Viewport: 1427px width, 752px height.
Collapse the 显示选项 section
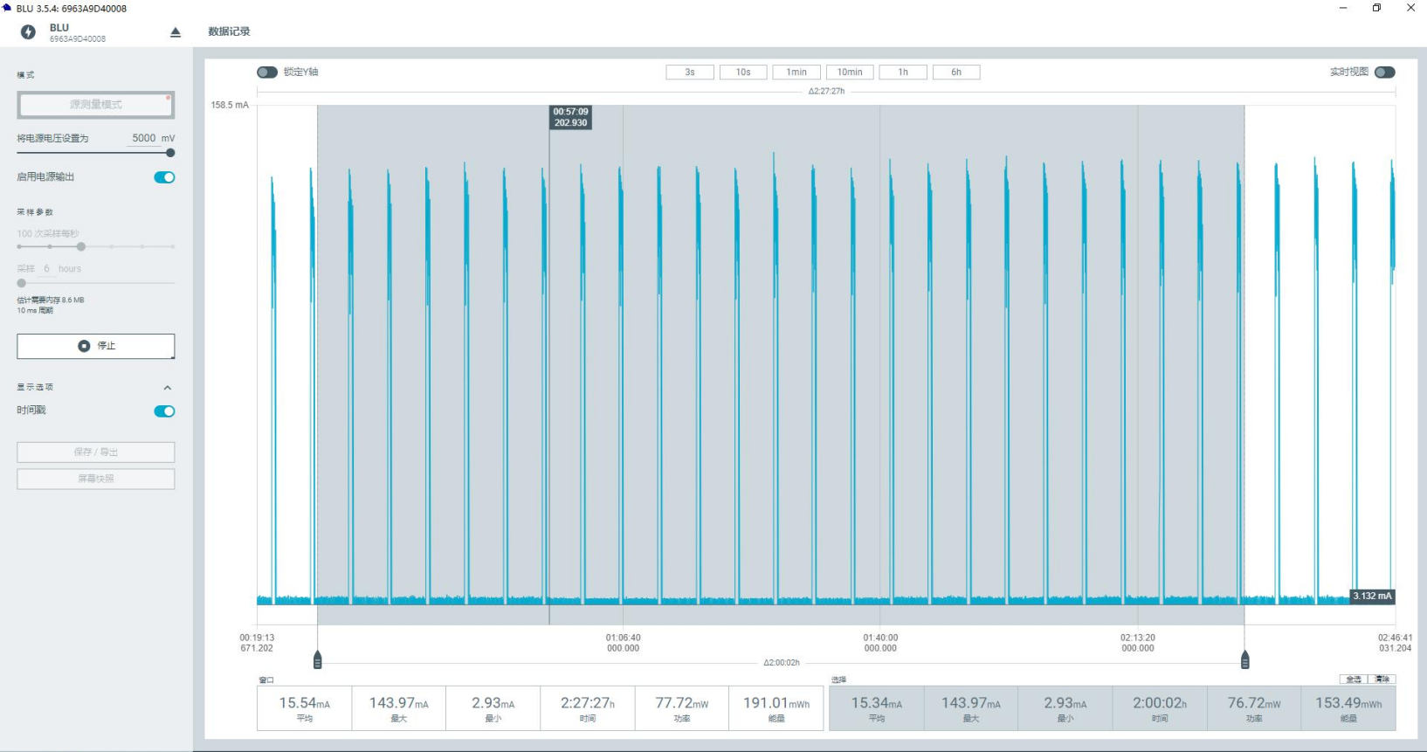click(168, 388)
